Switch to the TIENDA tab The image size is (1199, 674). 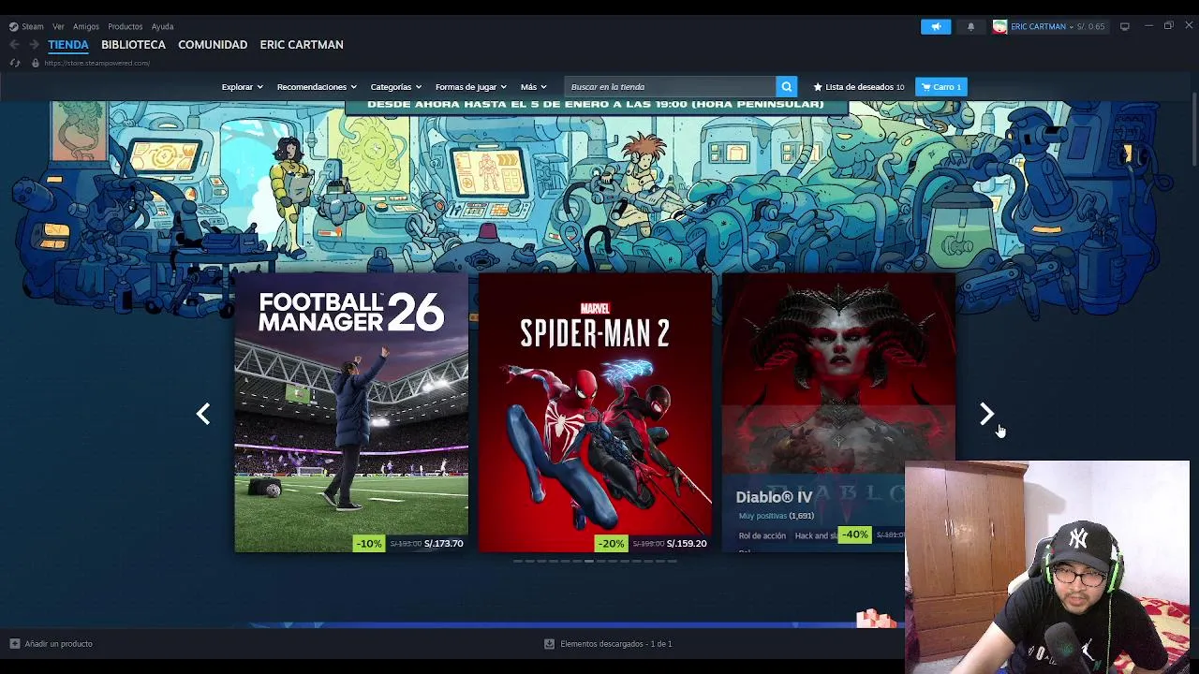(x=68, y=45)
